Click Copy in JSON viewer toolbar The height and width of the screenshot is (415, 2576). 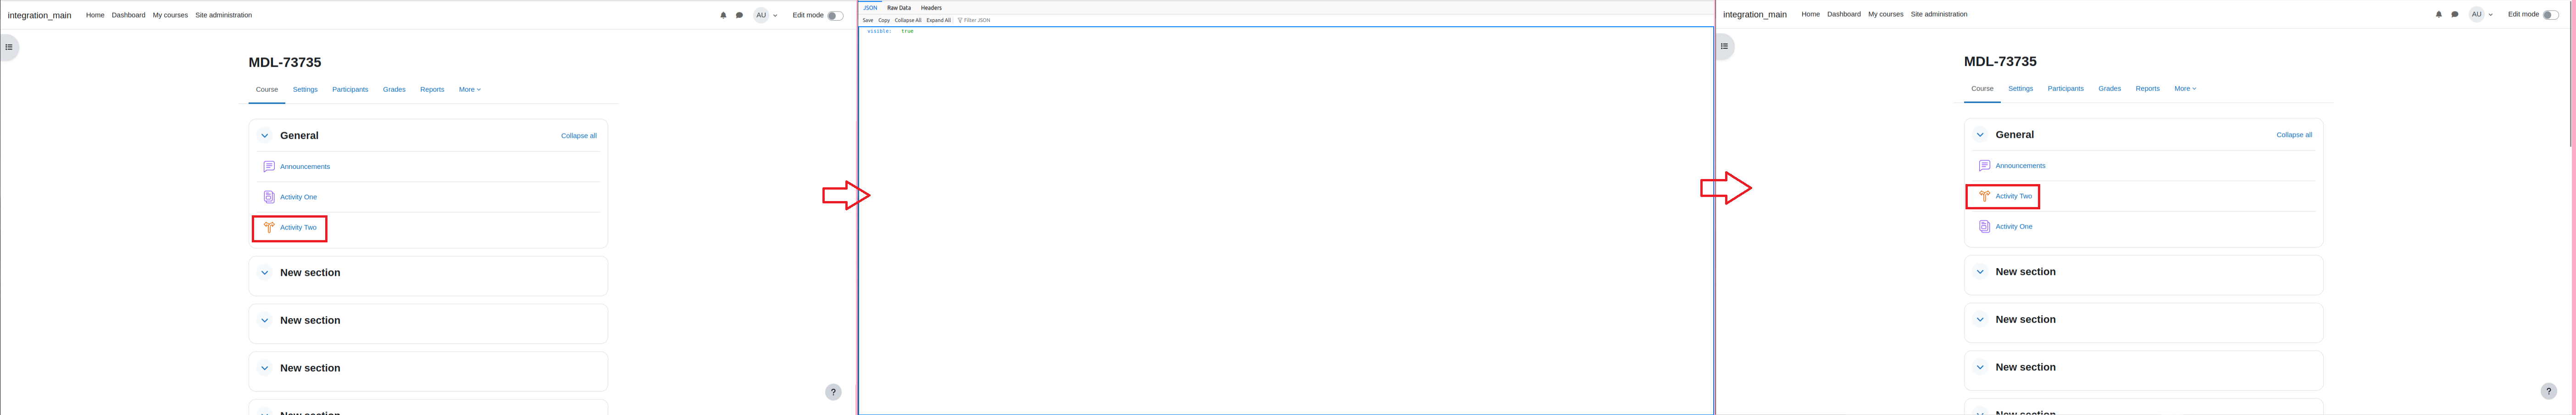[x=884, y=20]
